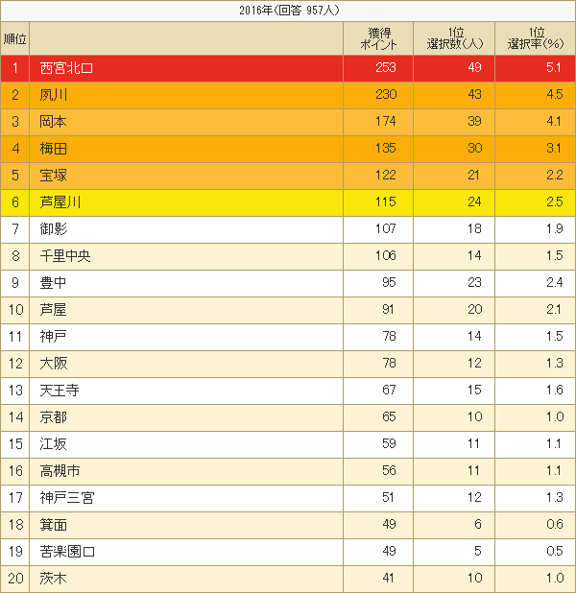Click the 神戸三宮 station name cell
This screenshot has width=576, height=593.
tap(65, 498)
